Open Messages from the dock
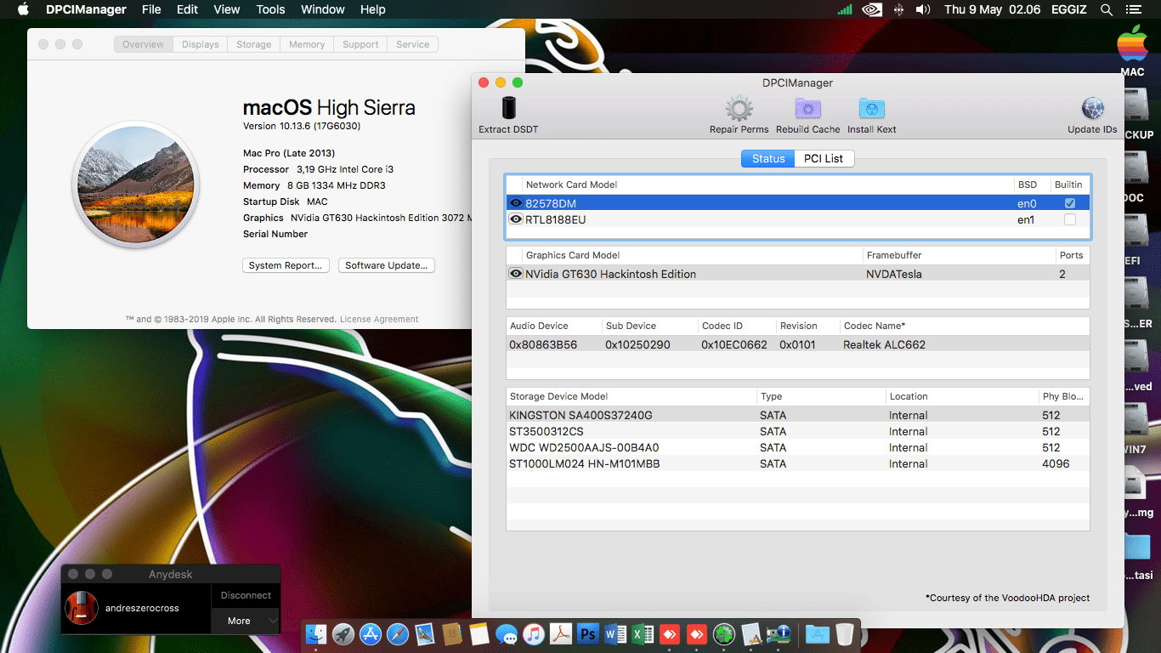This screenshot has height=653, width=1161. (x=507, y=634)
